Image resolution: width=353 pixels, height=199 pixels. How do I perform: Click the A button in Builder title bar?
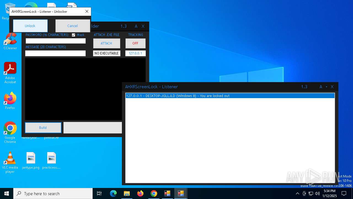click(x=136, y=26)
